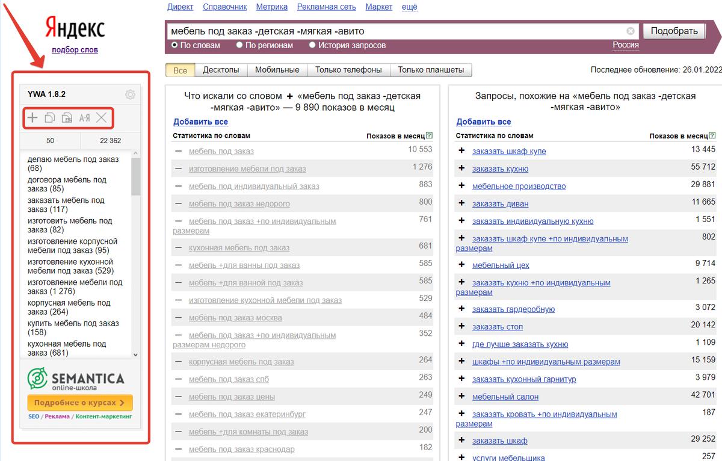
Task: Select the "По регионам" radio button
Action: click(x=239, y=45)
